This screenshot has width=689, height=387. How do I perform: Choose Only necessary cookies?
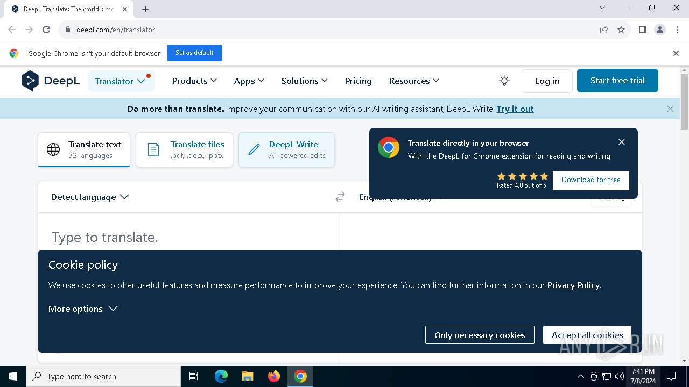tap(480, 335)
